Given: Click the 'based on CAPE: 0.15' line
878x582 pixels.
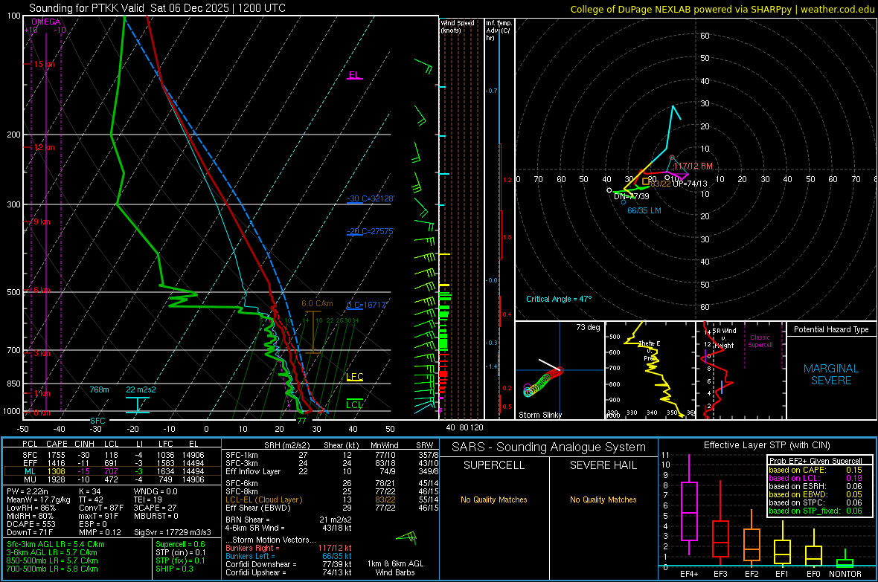Looking at the screenshot, I should click(x=815, y=470).
